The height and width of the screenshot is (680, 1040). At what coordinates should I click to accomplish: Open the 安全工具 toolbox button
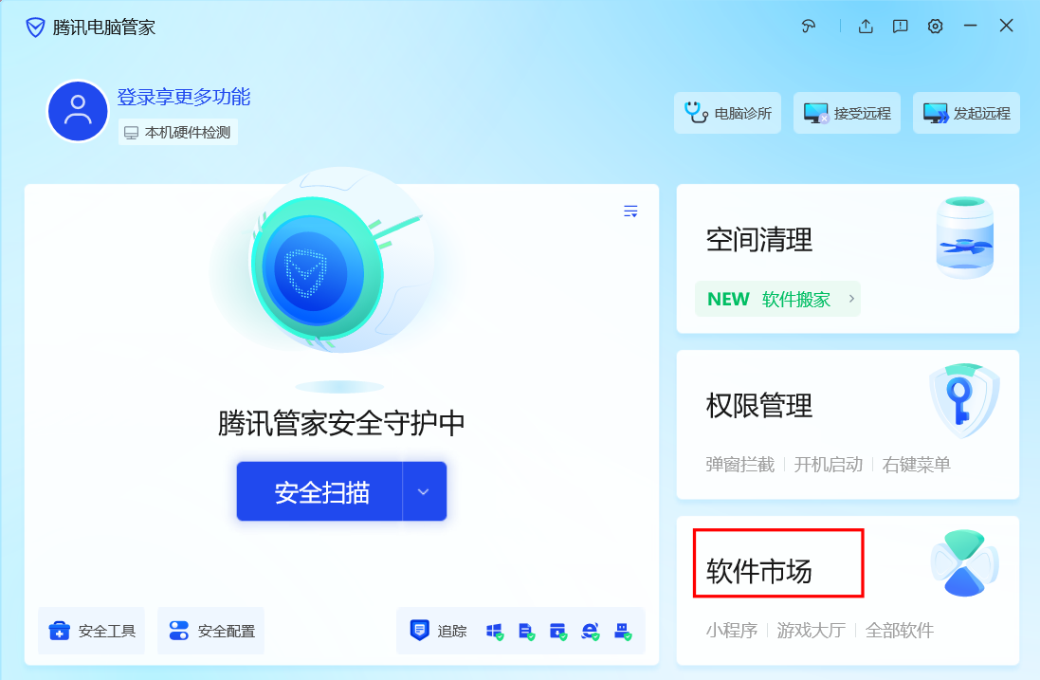pyautogui.click(x=92, y=631)
